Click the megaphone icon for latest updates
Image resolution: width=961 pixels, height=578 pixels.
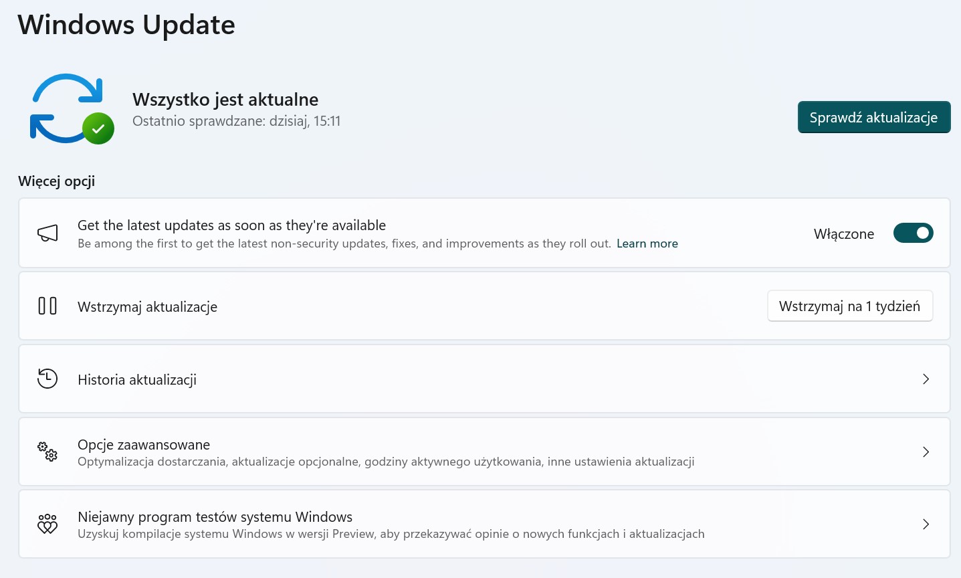point(47,233)
